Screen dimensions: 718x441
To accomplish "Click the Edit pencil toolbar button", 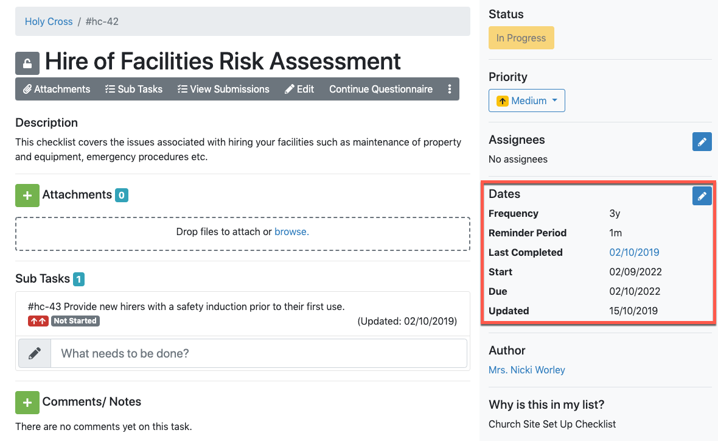I will pyautogui.click(x=299, y=89).
